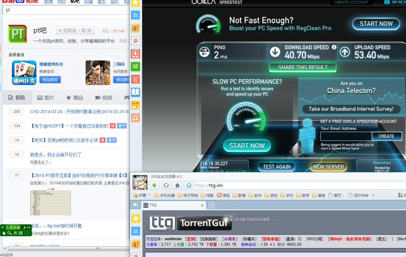Open the 游戏 bookmark folder
Image resolution: width=406 pixels, height=257 pixels.
pos(271,195)
